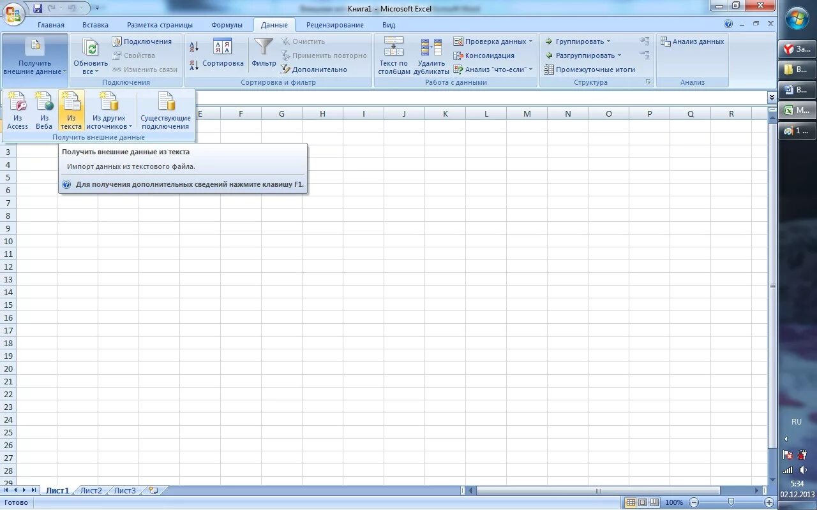Click Дополнительно advanced filter
The image size is (817, 510).
314,69
